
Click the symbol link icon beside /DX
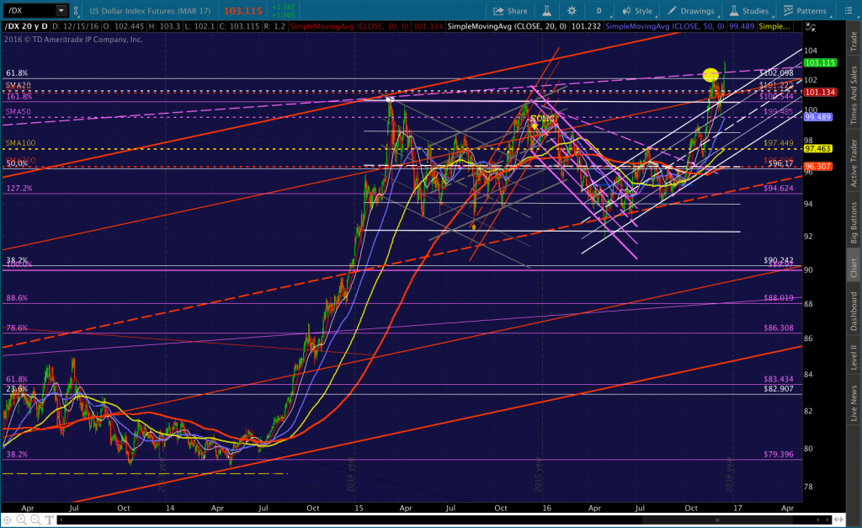coord(76,10)
